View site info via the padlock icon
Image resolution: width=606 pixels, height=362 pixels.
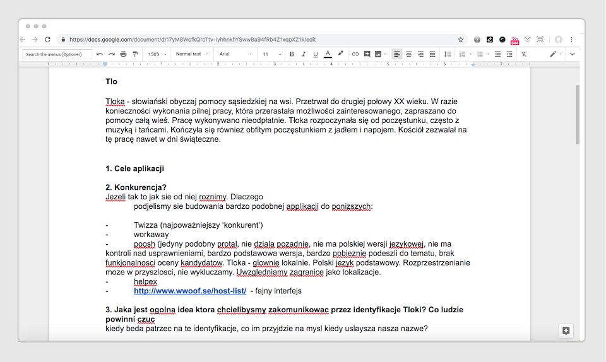(x=63, y=39)
